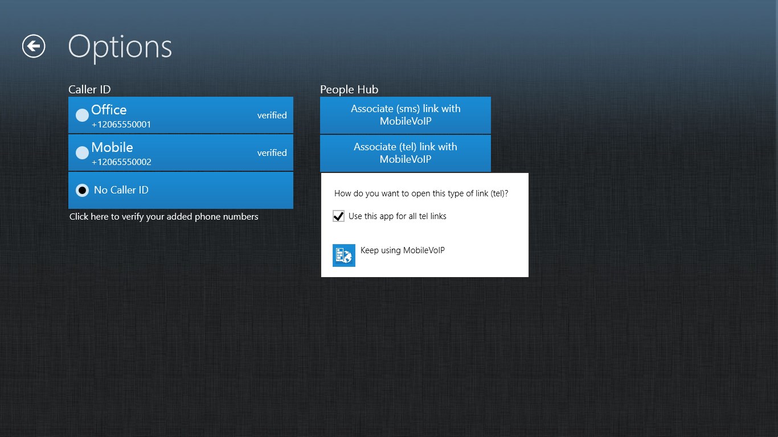Open the link to verify added phone numbers
Screen dimensions: 778x437
pyautogui.click(x=164, y=216)
